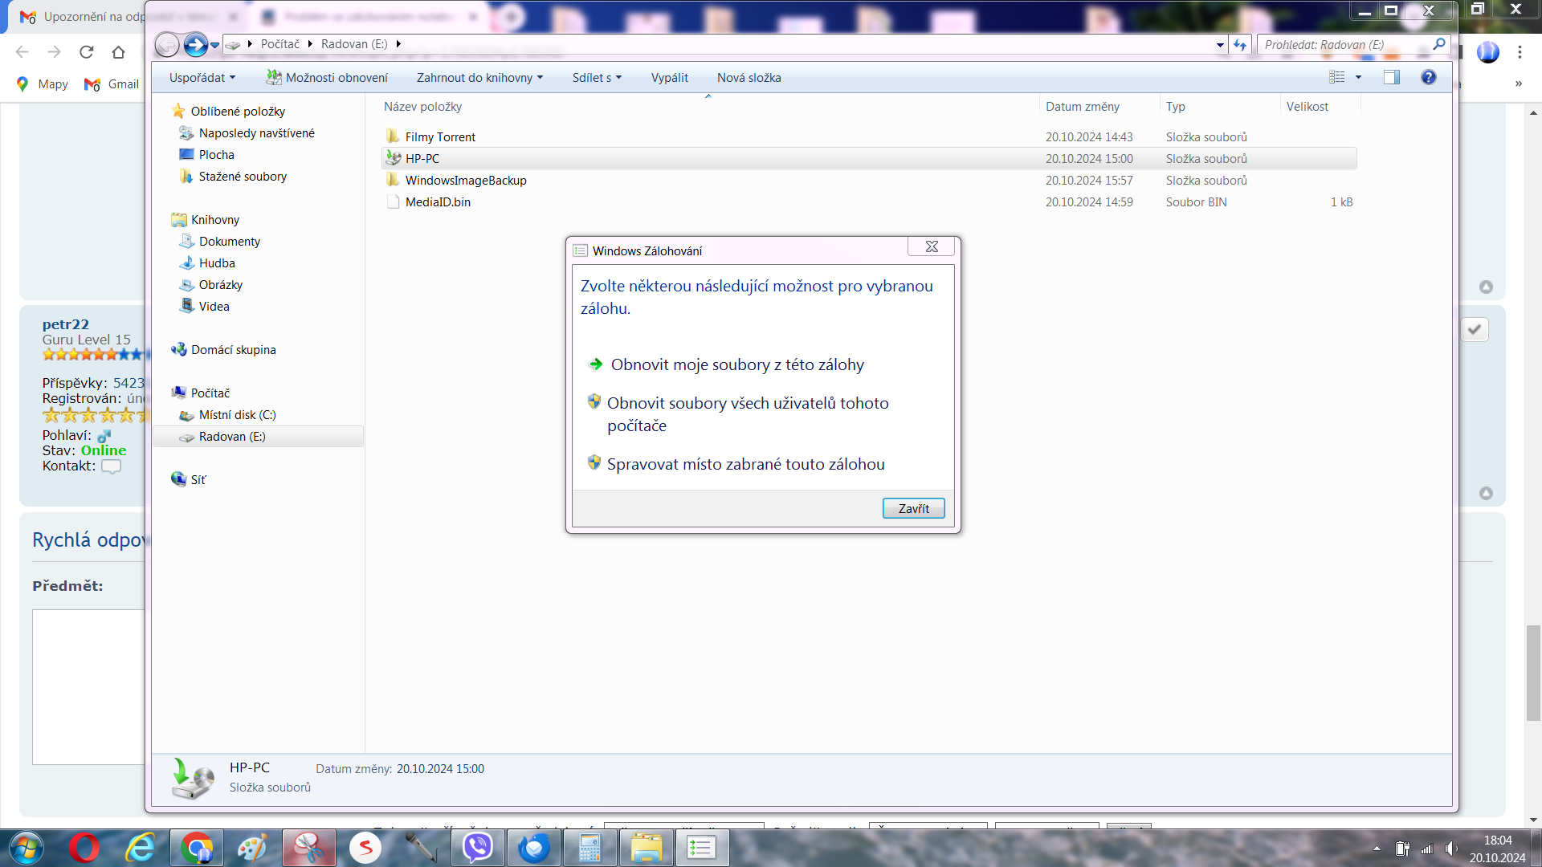Click the Explorer help question mark icon
Image resolution: width=1542 pixels, height=867 pixels.
(x=1428, y=77)
